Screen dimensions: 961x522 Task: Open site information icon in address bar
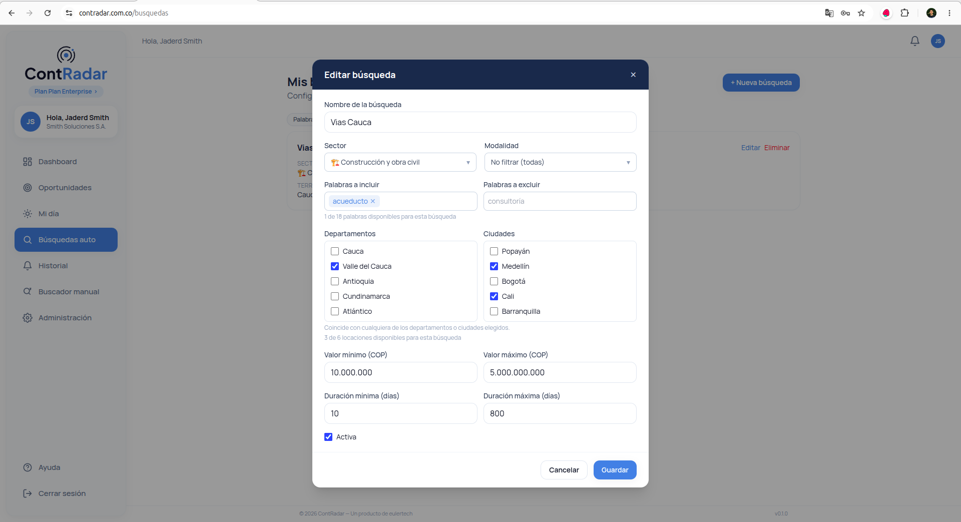pyautogui.click(x=69, y=13)
